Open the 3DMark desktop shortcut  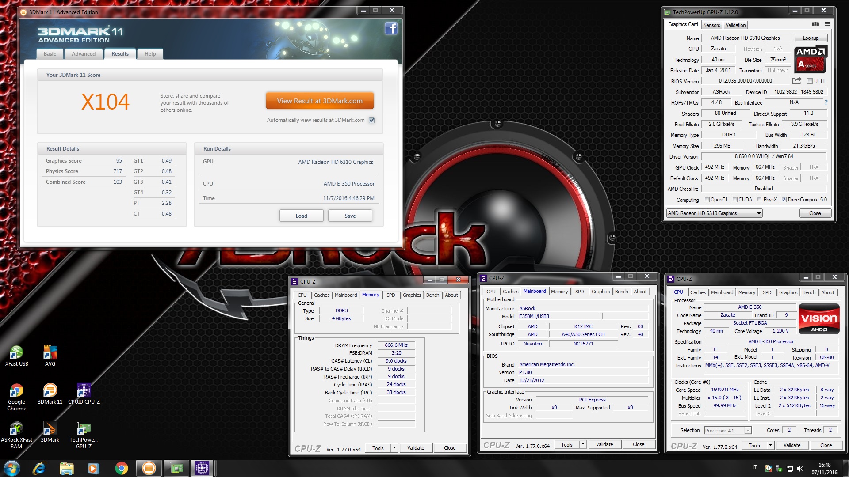pyautogui.click(x=50, y=432)
